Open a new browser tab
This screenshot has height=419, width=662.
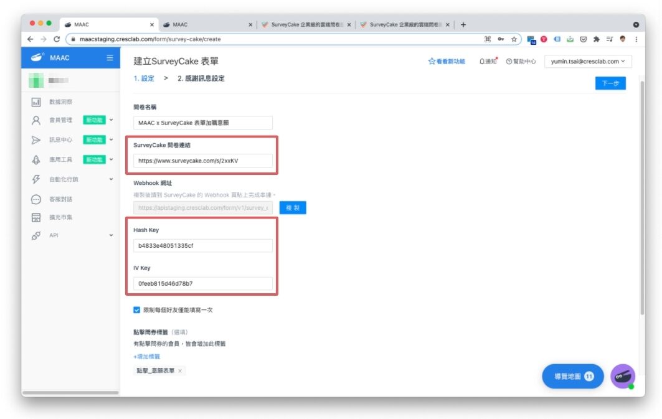pyautogui.click(x=463, y=25)
